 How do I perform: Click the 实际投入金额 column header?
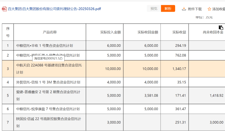tap(105, 32)
